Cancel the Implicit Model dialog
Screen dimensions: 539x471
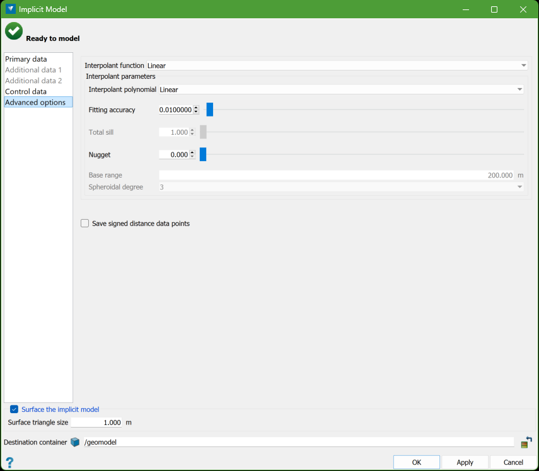pos(513,462)
